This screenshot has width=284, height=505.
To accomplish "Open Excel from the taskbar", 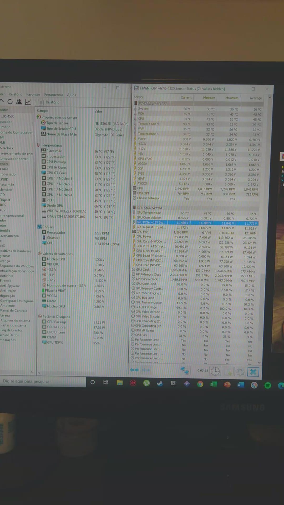I will pos(214,385).
